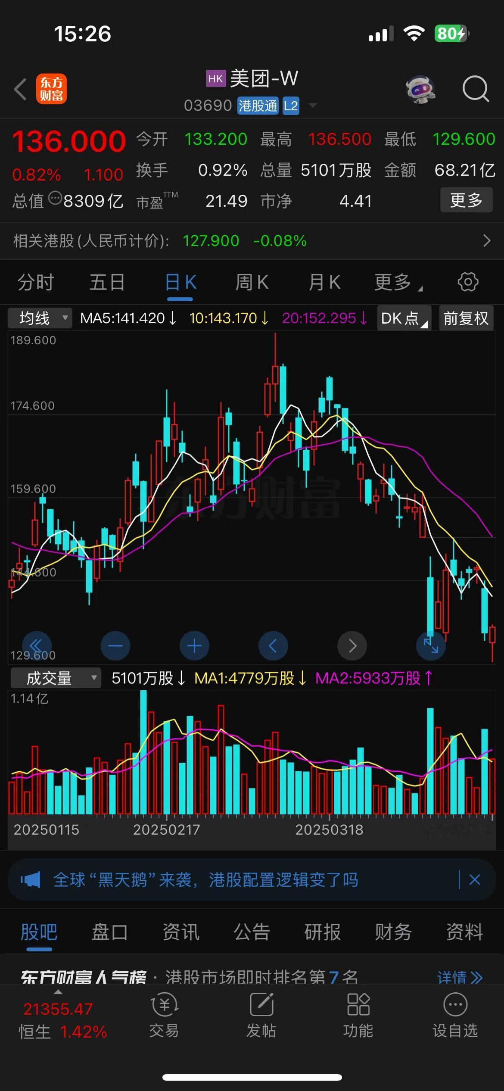Switch to 五日 chart tab
This screenshot has height=1091, width=504.
click(x=107, y=283)
